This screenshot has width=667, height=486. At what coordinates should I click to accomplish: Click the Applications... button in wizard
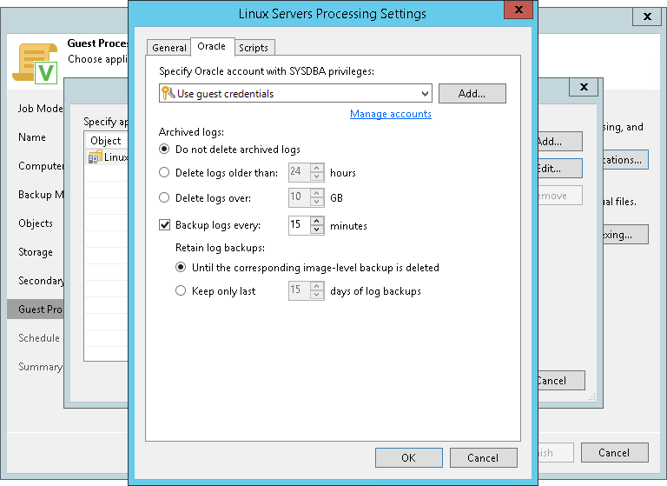click(625, 160)
